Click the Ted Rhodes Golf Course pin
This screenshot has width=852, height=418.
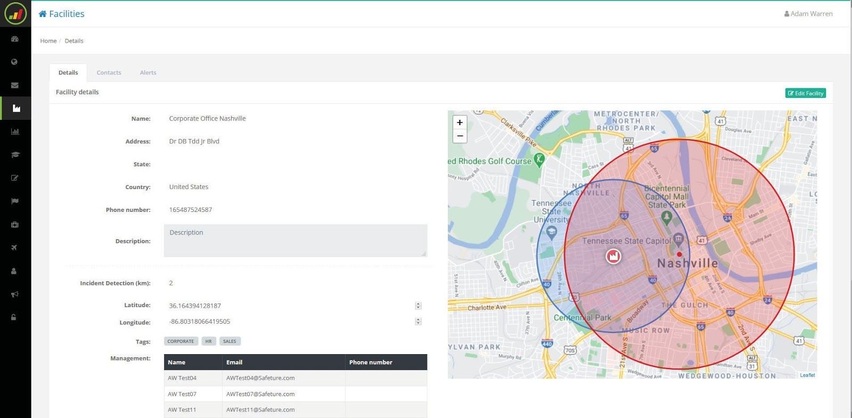pyautogui.click(x=539, y=160)
